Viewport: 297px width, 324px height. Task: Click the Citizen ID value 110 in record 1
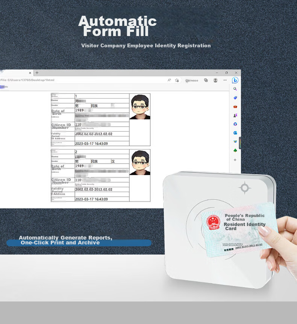point(78,125)
